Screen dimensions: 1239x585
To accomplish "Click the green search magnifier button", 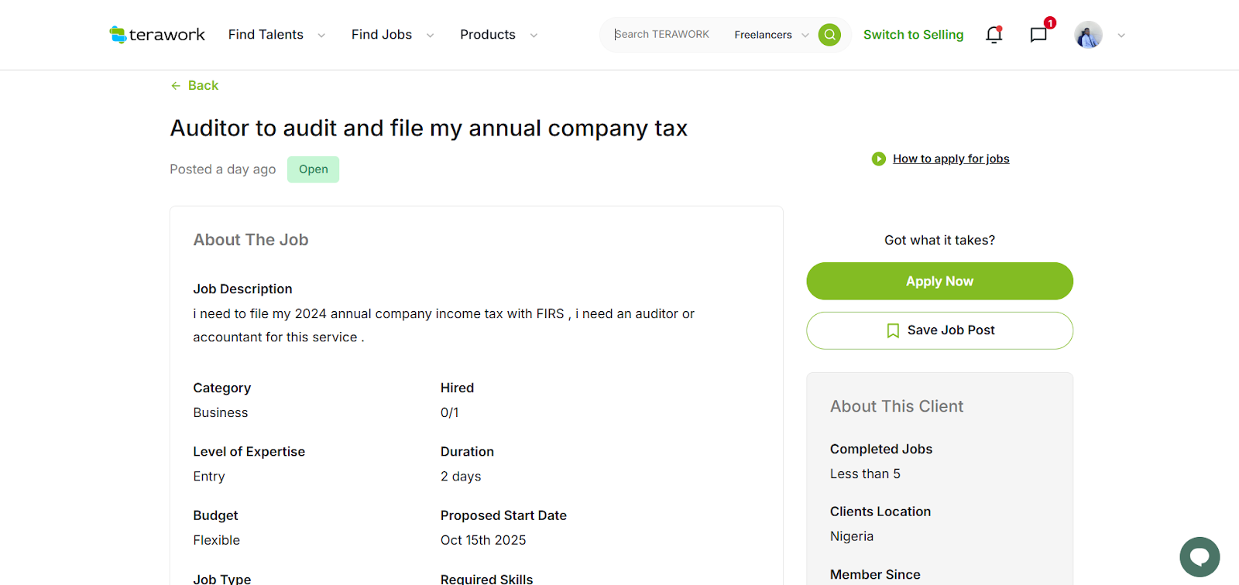I will pyautogui.click(x=829, y=35).
